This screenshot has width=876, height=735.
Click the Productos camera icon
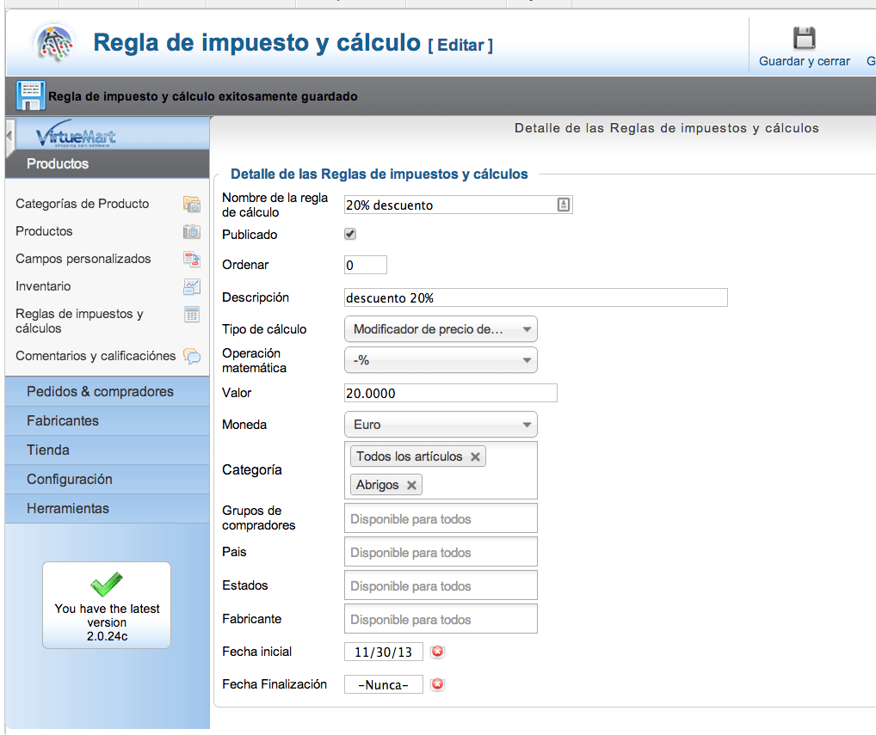192,231
